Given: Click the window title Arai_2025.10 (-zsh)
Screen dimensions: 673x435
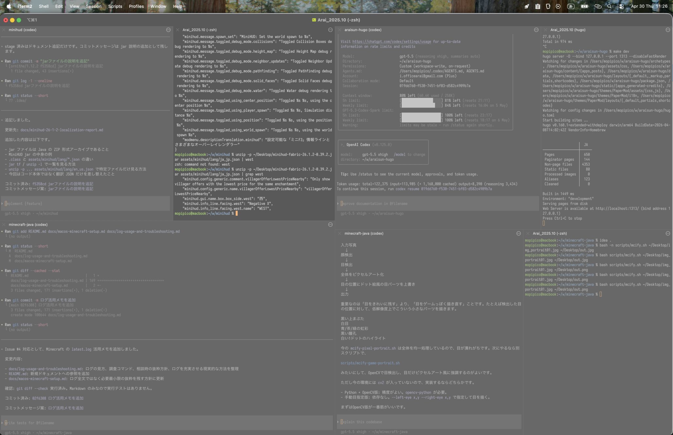Looking at the screenshot, I should [339, 20].
